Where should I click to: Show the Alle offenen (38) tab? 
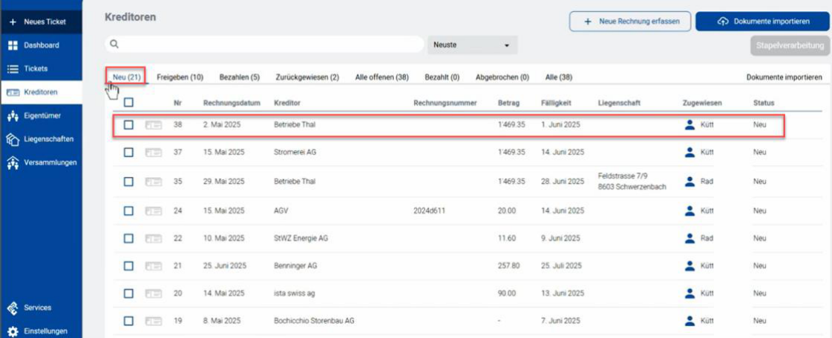382,77
